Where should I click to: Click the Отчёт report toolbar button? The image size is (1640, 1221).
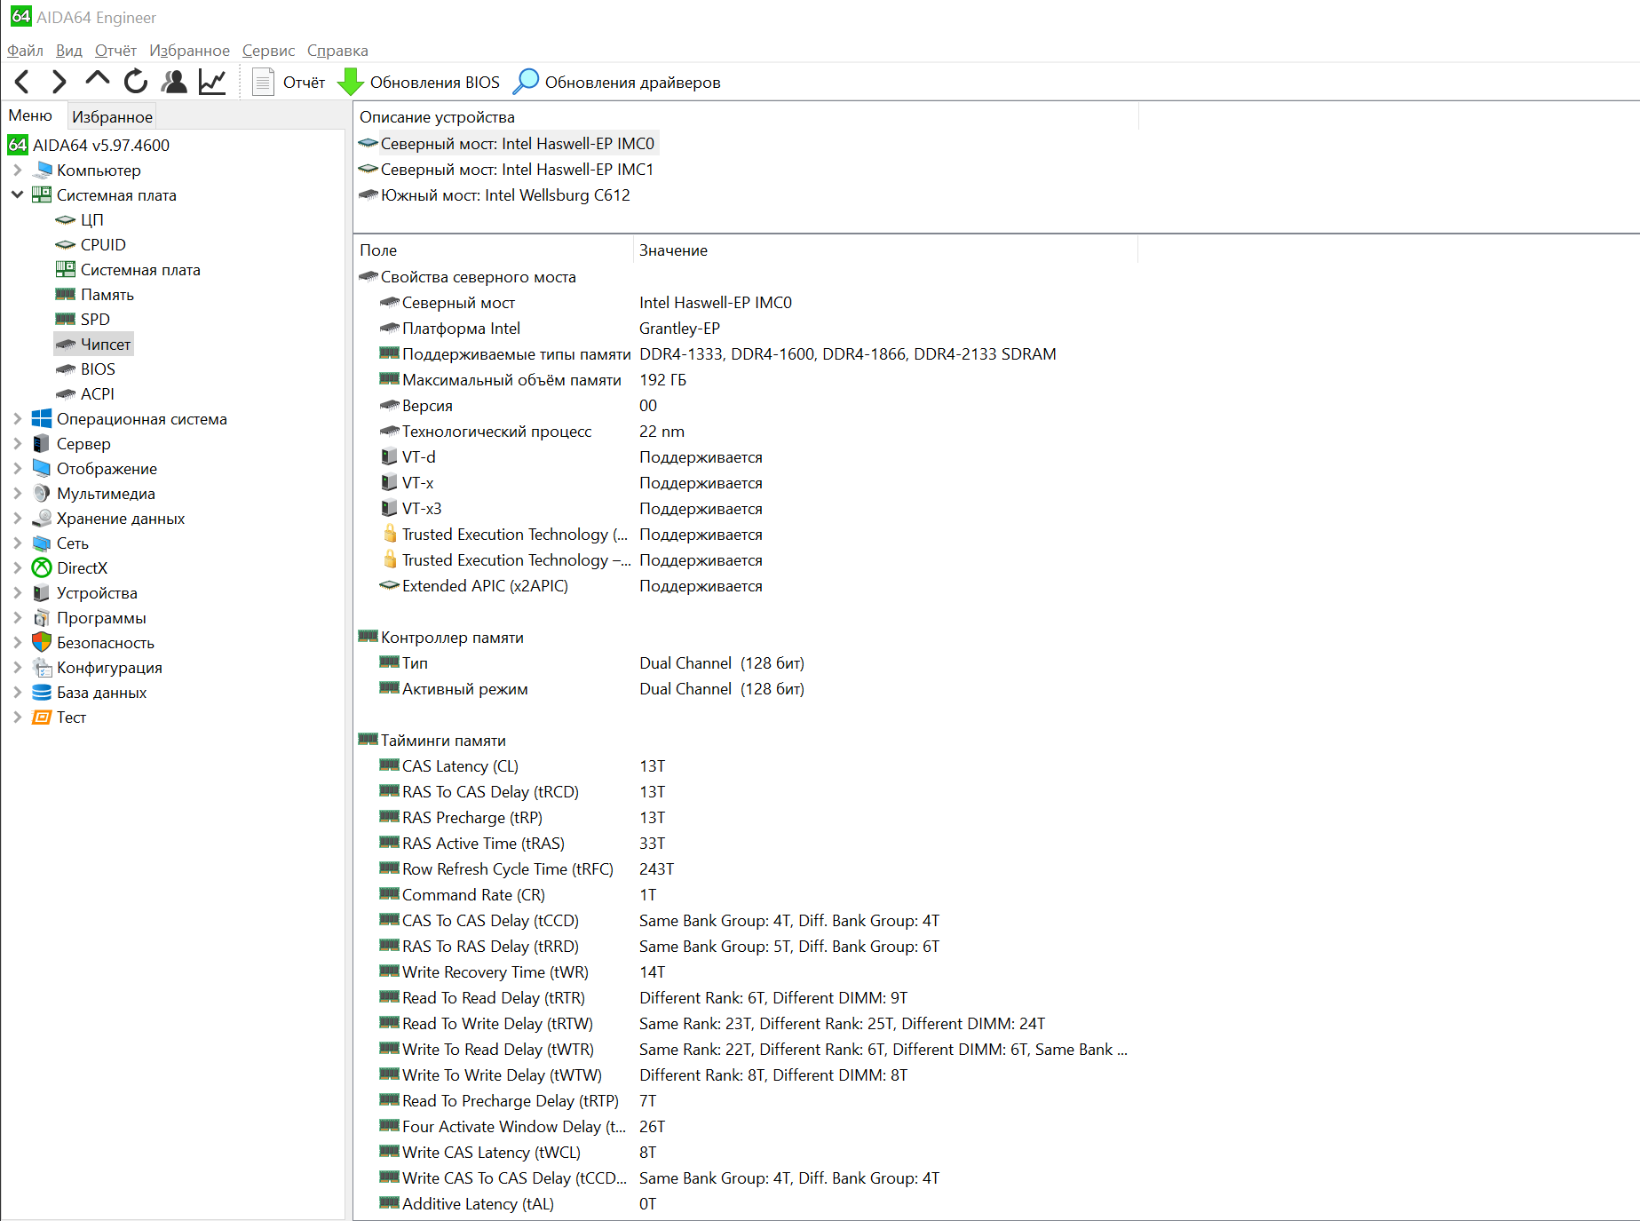289,83
